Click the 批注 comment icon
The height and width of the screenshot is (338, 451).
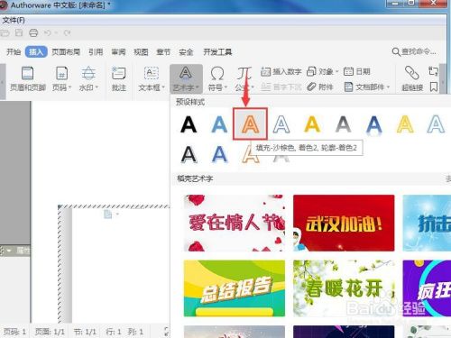pyautogui.click(x=119, y=74)
